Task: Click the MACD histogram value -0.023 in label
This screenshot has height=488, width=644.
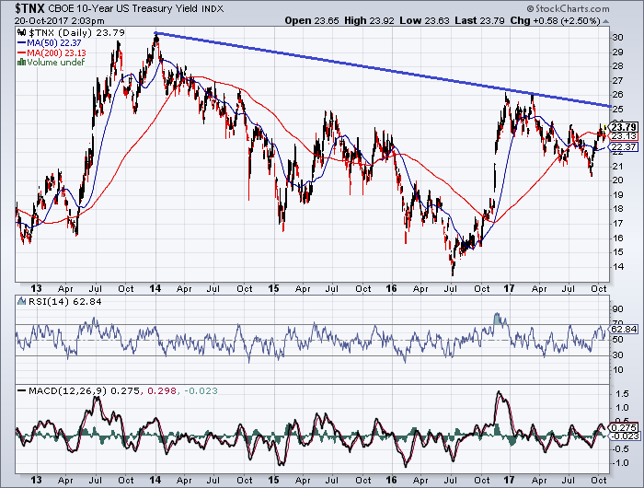Action: (201, 391)
